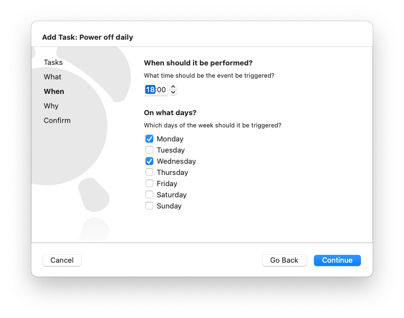Screen dimensions: 404x318
Task: Click the Wednesday label text
Action: coord(176,162)
